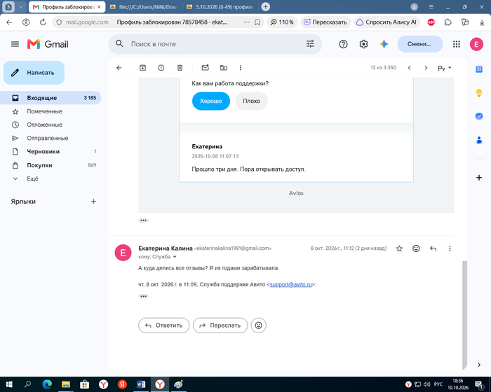Open Windows Start menu
The width and height of the screenshot is (491, 392).
click(9, 384)
